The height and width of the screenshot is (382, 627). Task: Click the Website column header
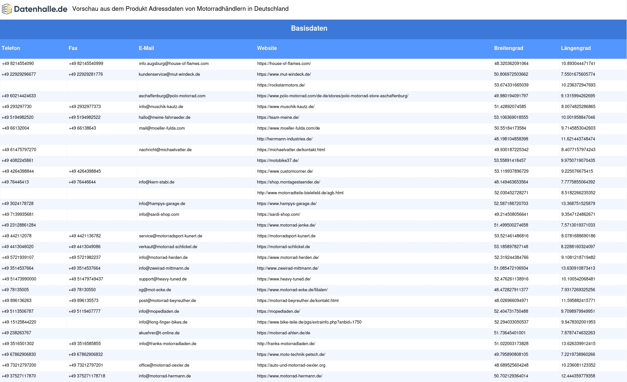(x=267, y=48)
